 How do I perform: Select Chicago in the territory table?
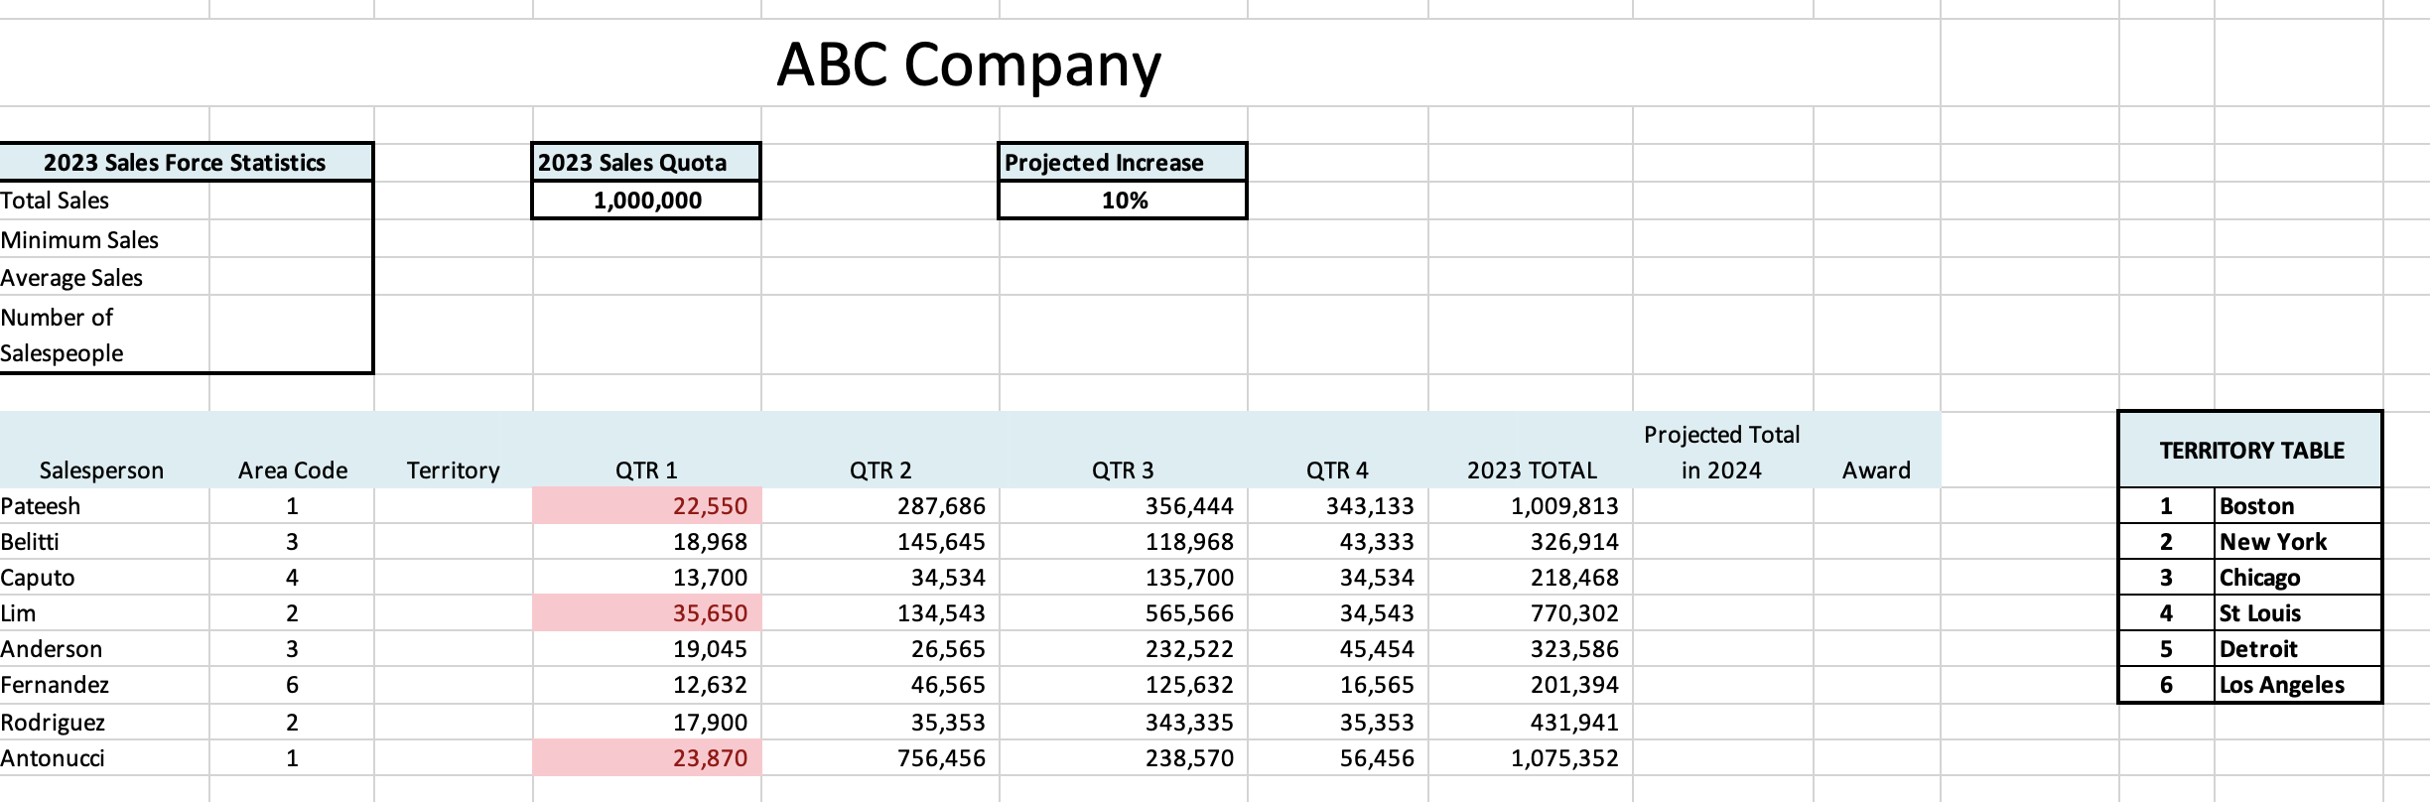click(x=2298, y=578)
